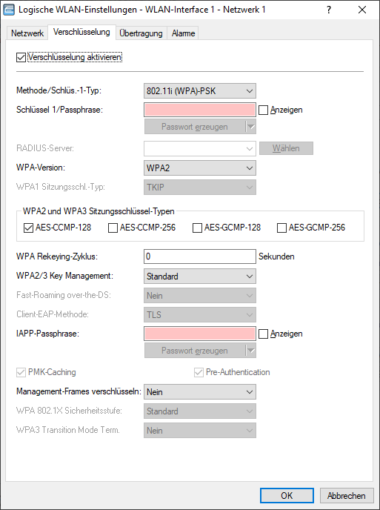Viewport: 380px width, 510px height.
Task: Confirm settings with the OK button
Action: (x=287, y=496)
